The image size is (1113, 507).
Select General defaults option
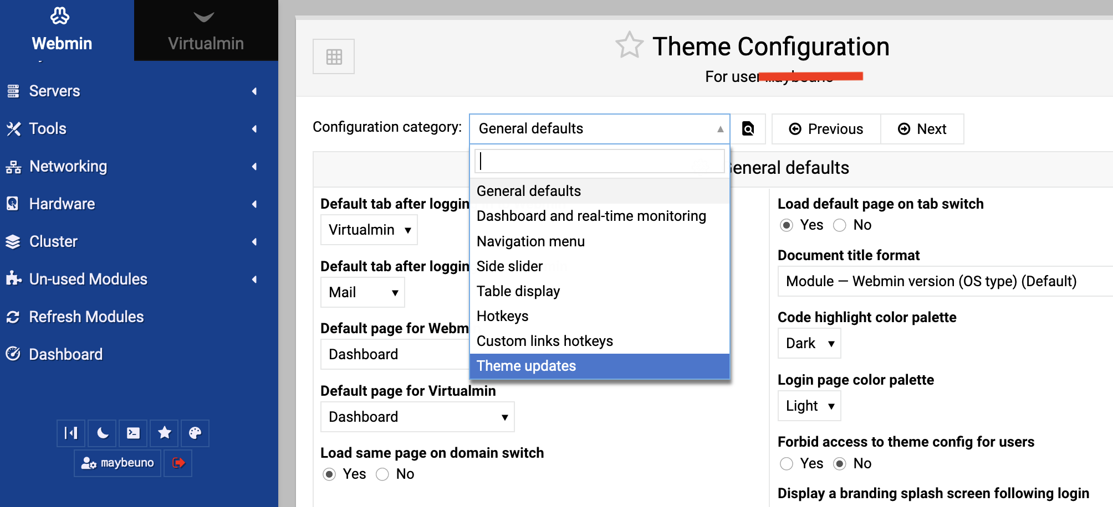(x=600, y=191)
